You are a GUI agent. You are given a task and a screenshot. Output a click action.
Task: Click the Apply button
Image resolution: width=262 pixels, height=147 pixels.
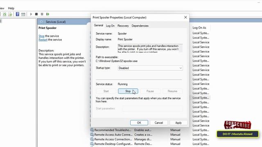[178, 122]
